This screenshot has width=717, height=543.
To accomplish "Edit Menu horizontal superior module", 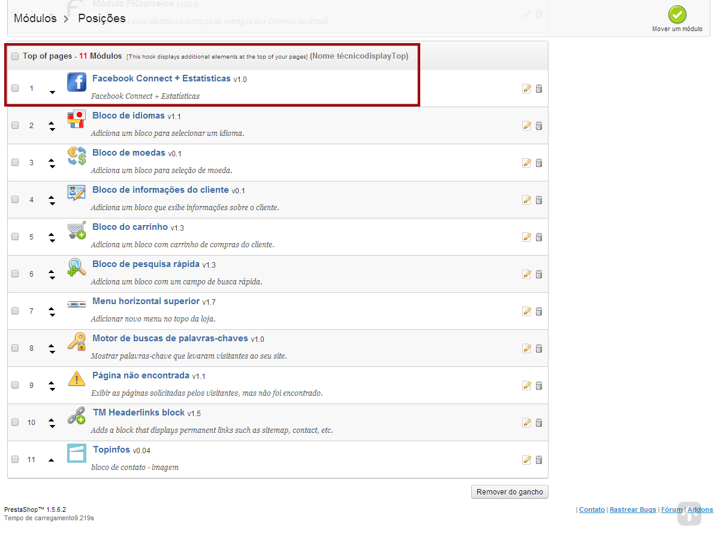I will pos(527,311).
